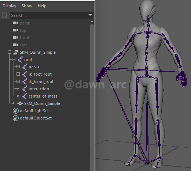Expand the pelvis joint
The height and width of the screenshot is (171, 191).
(18, 67)
